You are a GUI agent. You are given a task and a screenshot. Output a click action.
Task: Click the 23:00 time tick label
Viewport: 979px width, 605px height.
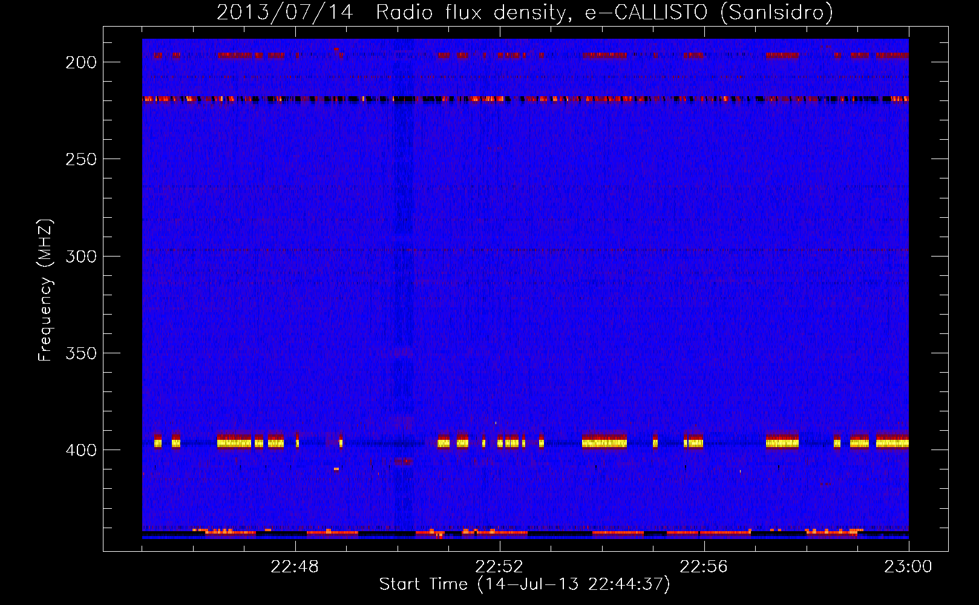[x=908, y=567]
